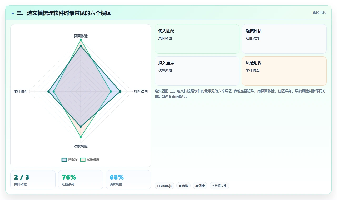
Task: Select the 风险边界 card
Action: [284, 71]
